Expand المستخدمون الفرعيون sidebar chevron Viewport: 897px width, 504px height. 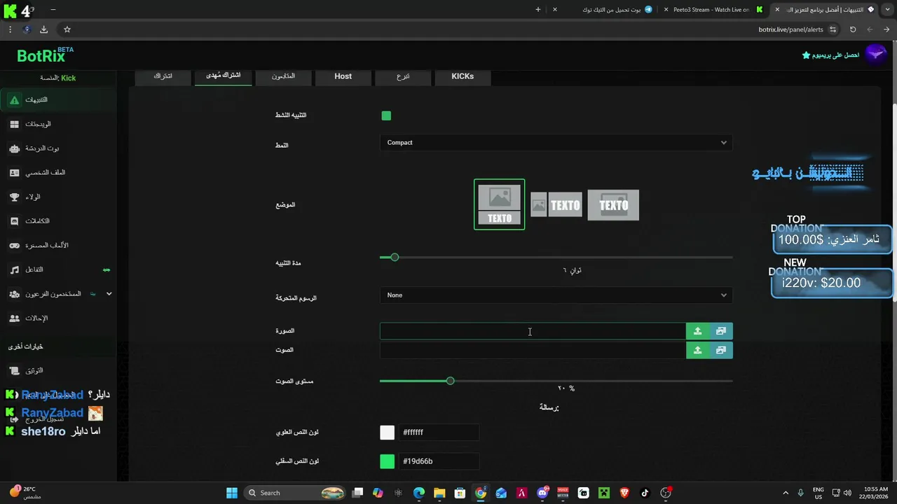pos(109,294)
